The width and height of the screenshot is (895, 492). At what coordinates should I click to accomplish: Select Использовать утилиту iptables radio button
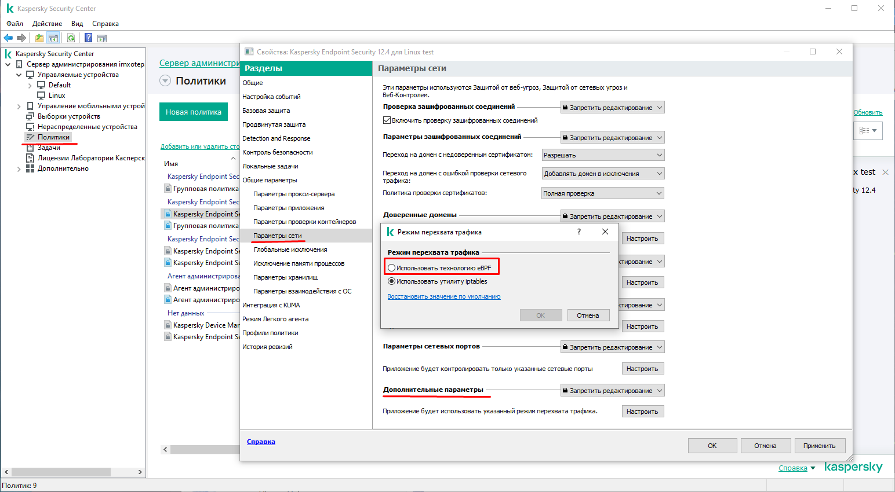(x=391, y=281)
